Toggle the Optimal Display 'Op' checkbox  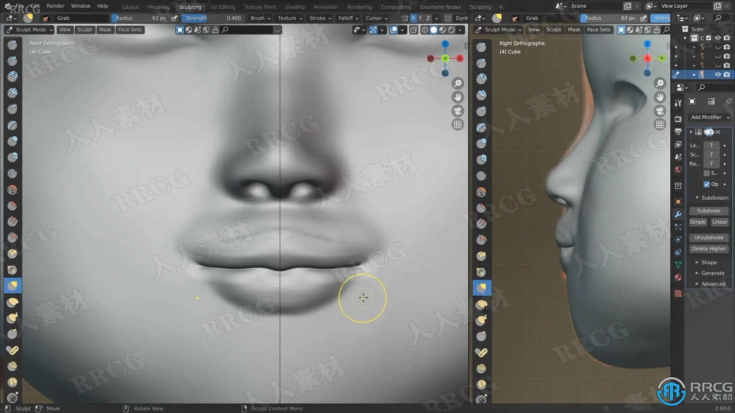(707, 184)
